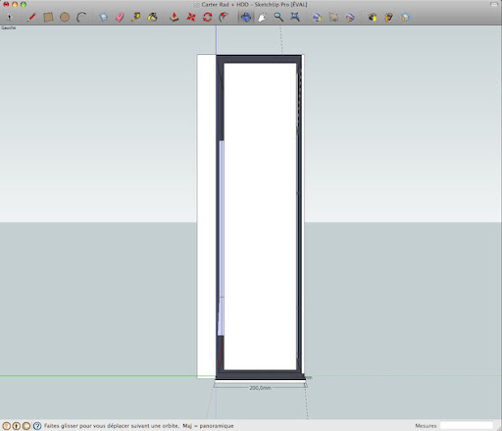Click the lavender strip on the model's left edge
Viewport: 502px width, 431px height.
[x=222, y=238]
